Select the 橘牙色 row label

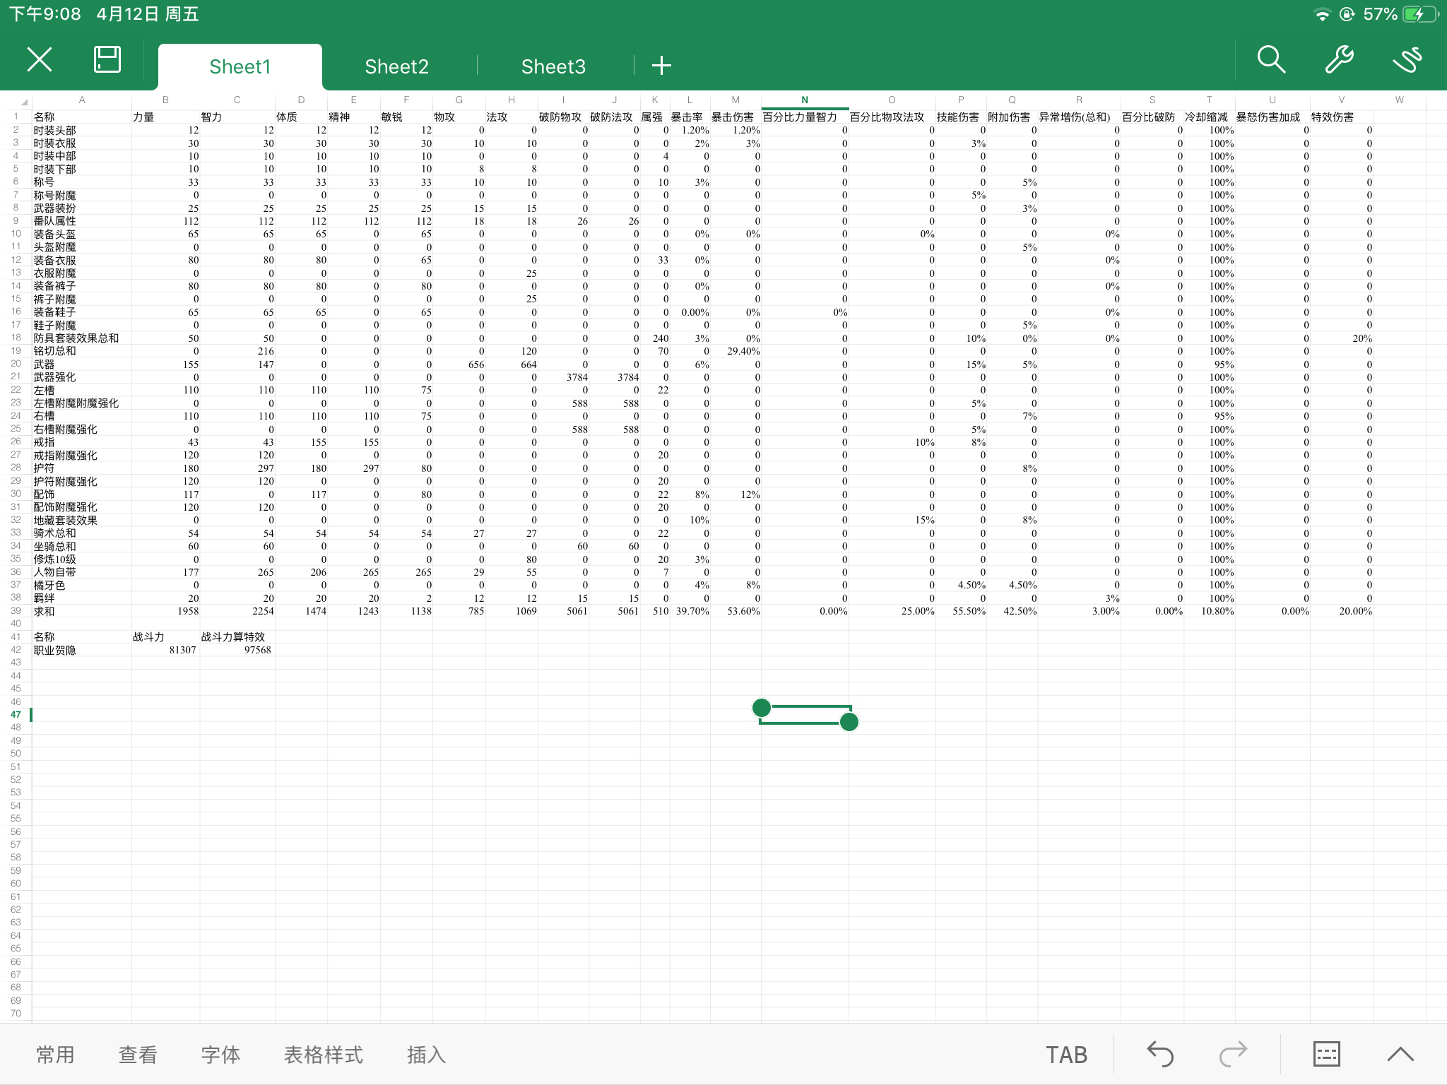coord(82,585)
